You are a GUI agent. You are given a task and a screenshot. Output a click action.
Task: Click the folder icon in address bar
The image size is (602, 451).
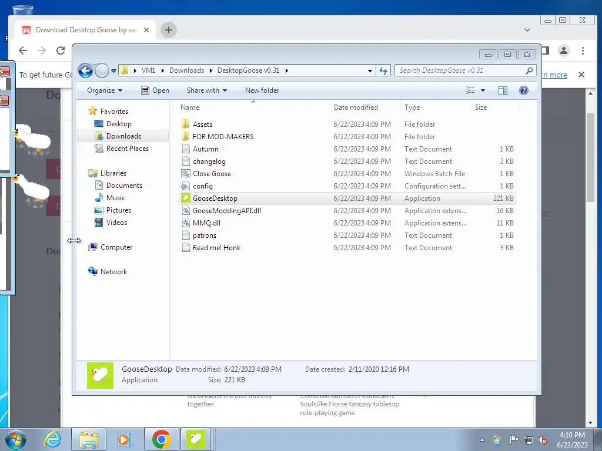(125, 70)
